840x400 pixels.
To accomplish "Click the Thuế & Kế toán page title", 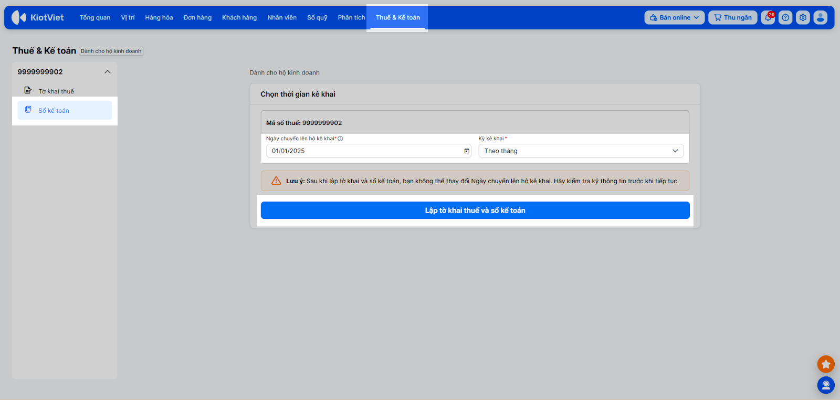I will pos(44,50).
